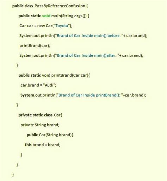167x181 pixels.
Task: Click the "Toyota" string literal
Action: click(62, 26)
